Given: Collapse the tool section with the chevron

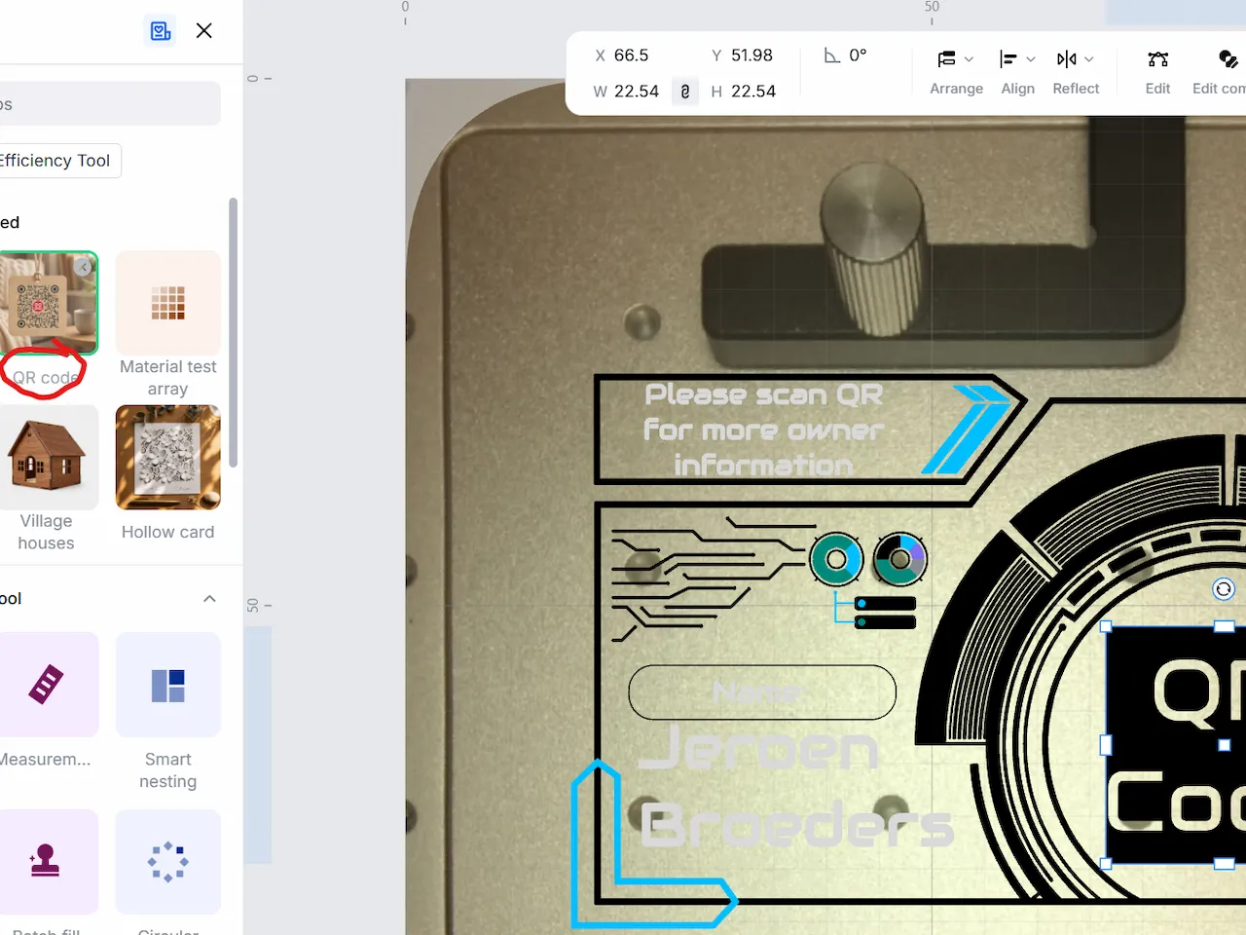Looking at the screenshot, I should coord(209,598).
